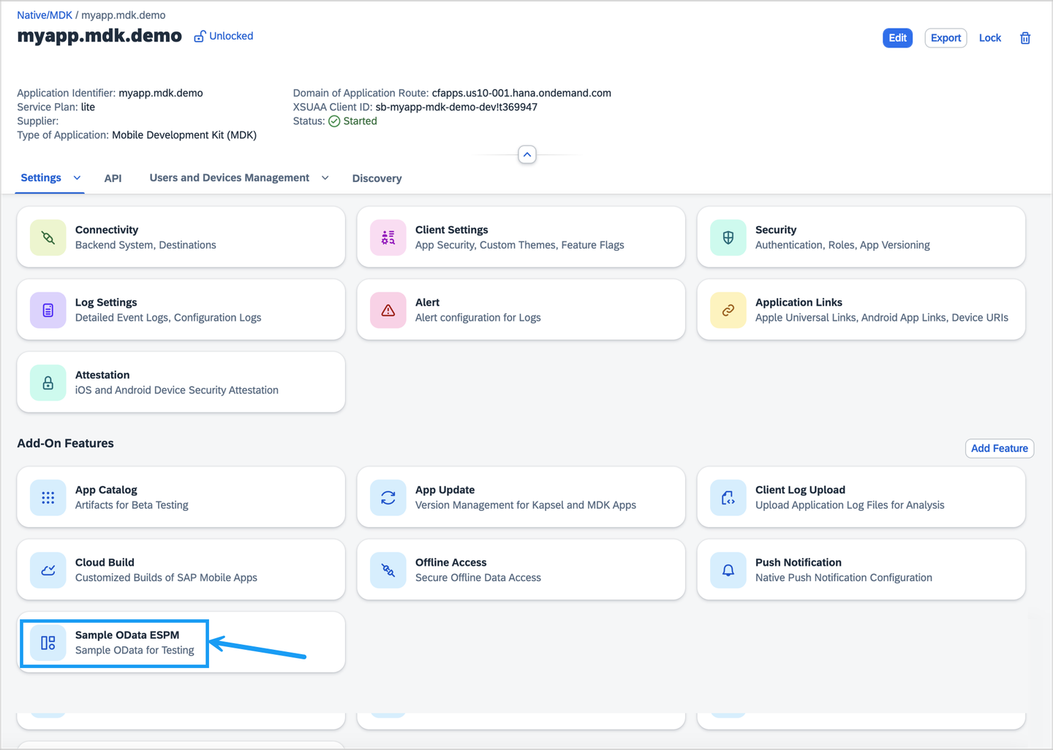Click the Add-On Features heading
Viewport: 1053px width, 750px height.
point(66,443)
